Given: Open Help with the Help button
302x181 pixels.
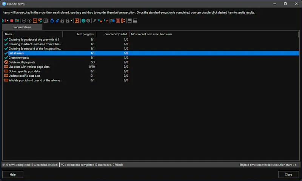Looking at the screenshot, I should pos(13,175).
